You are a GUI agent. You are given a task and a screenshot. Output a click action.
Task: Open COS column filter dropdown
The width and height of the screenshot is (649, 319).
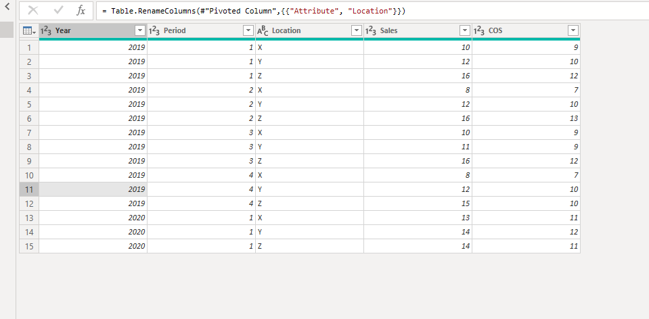573,30
